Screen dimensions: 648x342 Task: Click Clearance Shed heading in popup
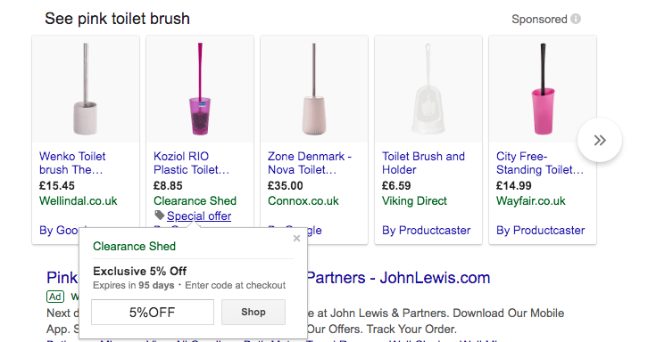tap(134, 247)
